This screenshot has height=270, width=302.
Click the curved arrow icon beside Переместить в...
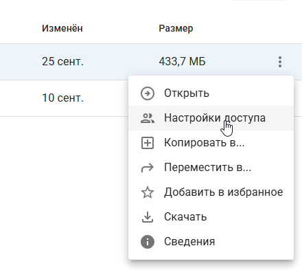148,168
